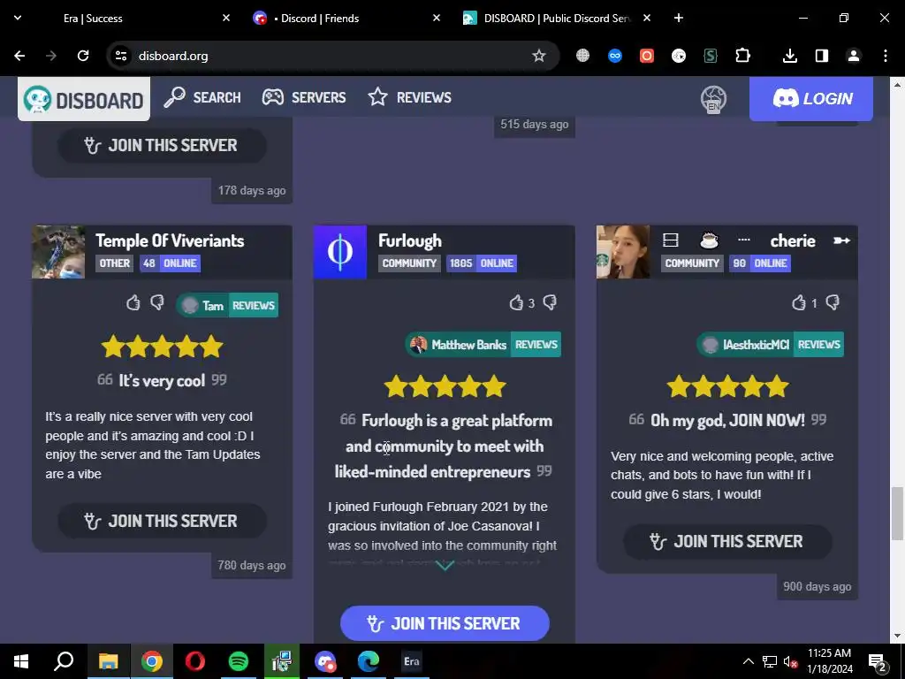
Task: Open the Era app in taskbar
Action: (x=412, y=661)
